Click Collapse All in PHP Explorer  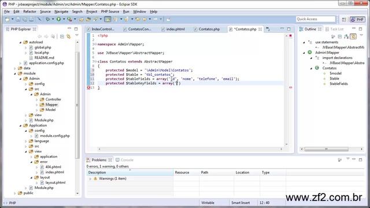point(62,36)
